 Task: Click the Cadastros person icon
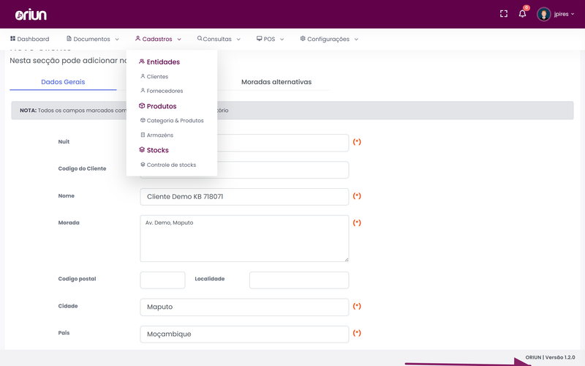tap(137, 39)
